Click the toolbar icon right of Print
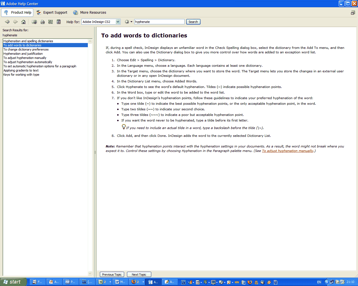358x286 pixels. [51, 22]
